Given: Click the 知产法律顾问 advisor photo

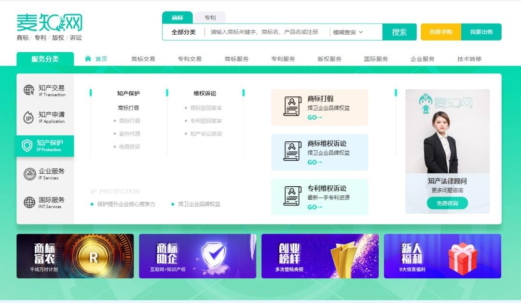Looking at the screenshot, I should 447,132.
